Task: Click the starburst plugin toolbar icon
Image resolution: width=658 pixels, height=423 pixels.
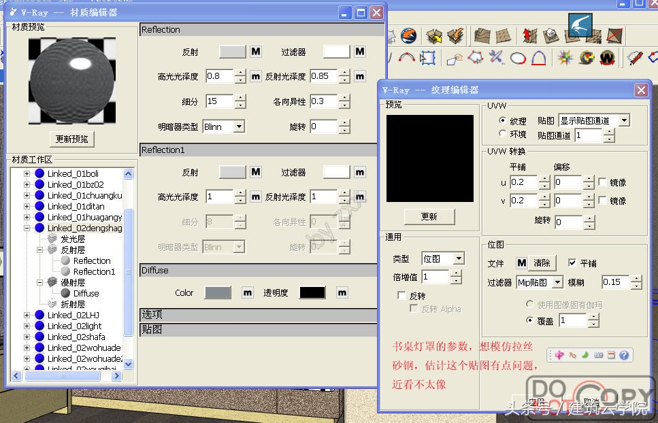Action: (x=563, y=56)
